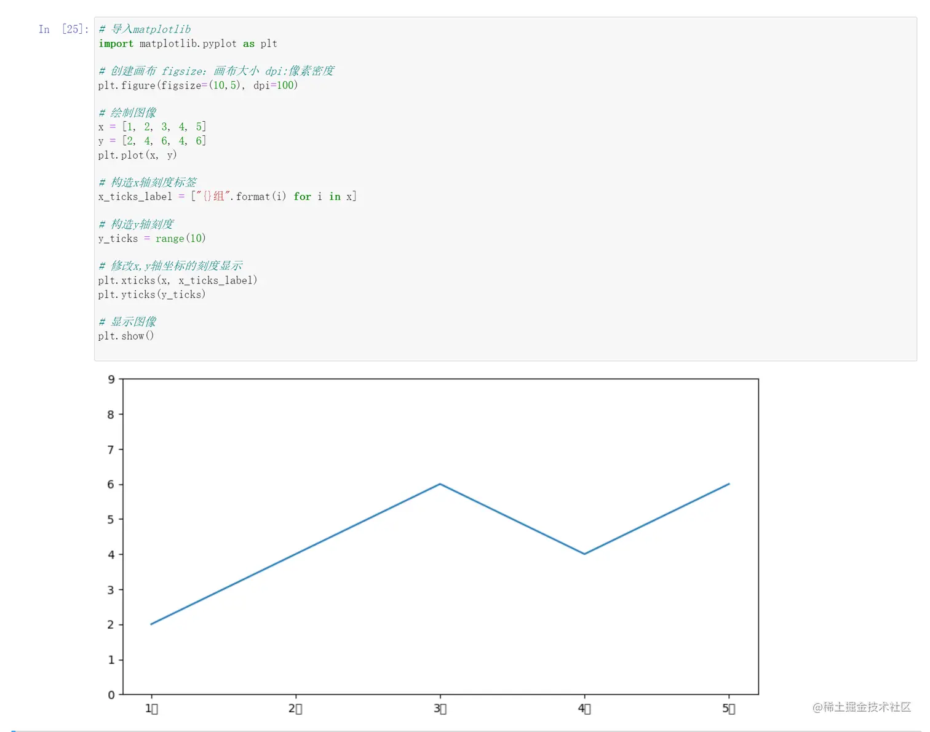
Task: Click the x-axis tick label starting with 5
Action: (729, 709)
